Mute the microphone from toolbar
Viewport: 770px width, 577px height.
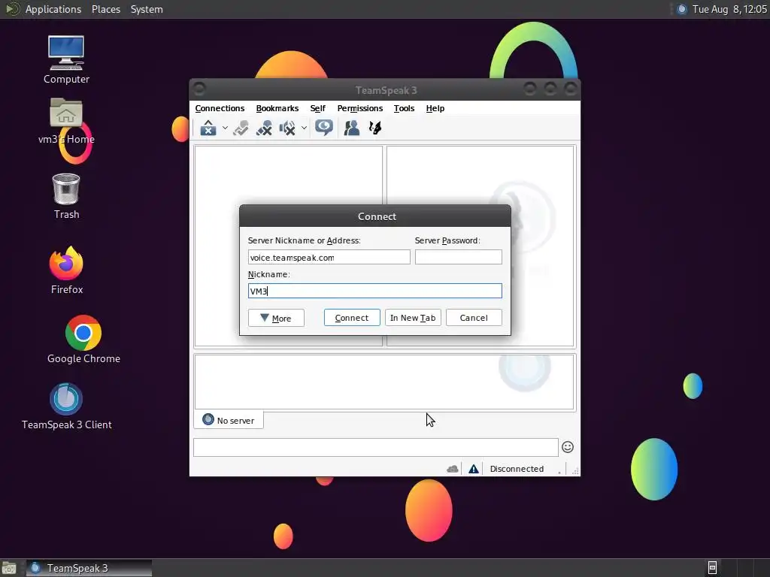[264, 128]
